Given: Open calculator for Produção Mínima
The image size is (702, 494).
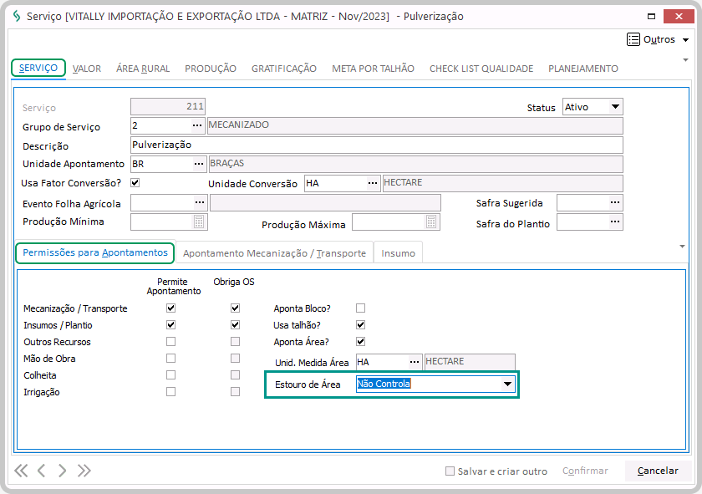Looking at the screenshot, I should [199, 222].
